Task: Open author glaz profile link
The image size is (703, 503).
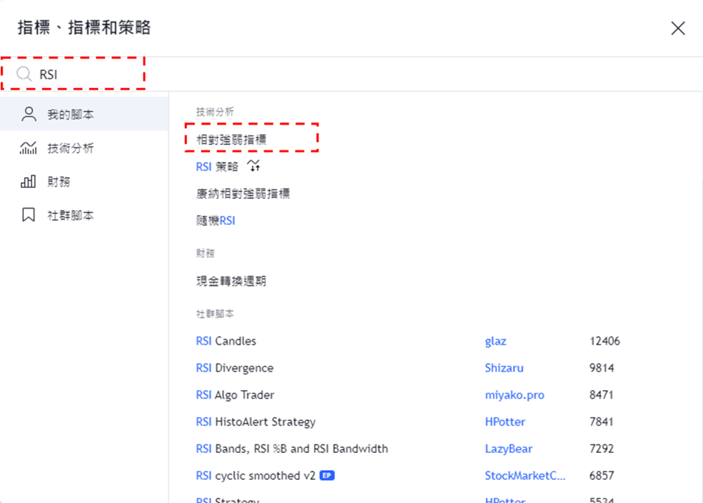Action: coord(495,341)
